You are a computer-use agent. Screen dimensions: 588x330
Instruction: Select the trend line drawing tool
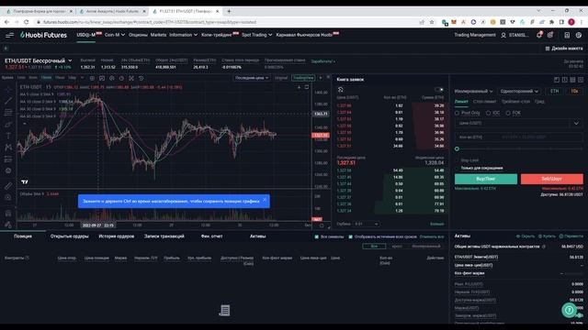[x=8, y=101]
